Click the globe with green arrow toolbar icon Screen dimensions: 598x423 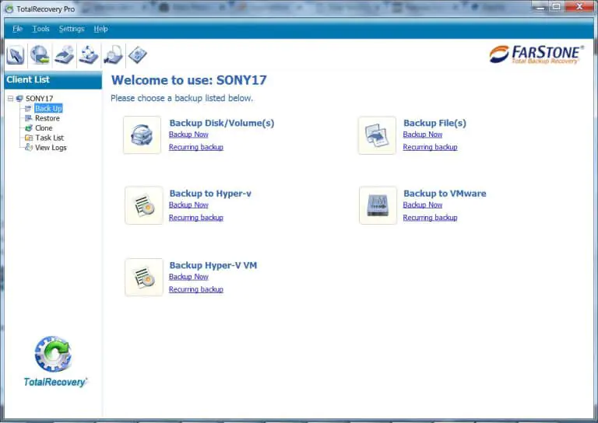[x=39, y=55]
